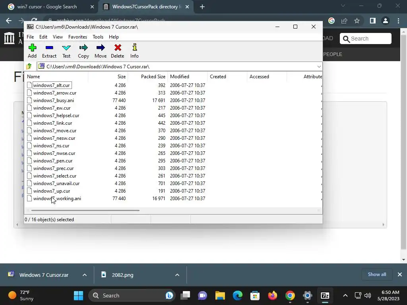Open a new Chrome tab
Image resolution: width=407 pixels, height=305 pixels.
202,7
